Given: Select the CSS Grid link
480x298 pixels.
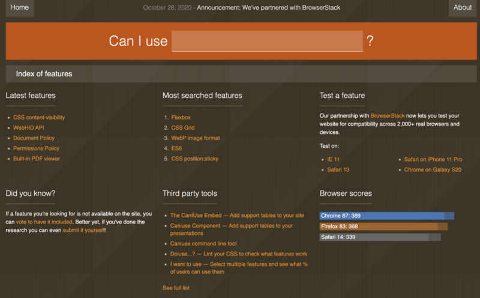Looking at the screenshot, I should (x=183, y=128).
